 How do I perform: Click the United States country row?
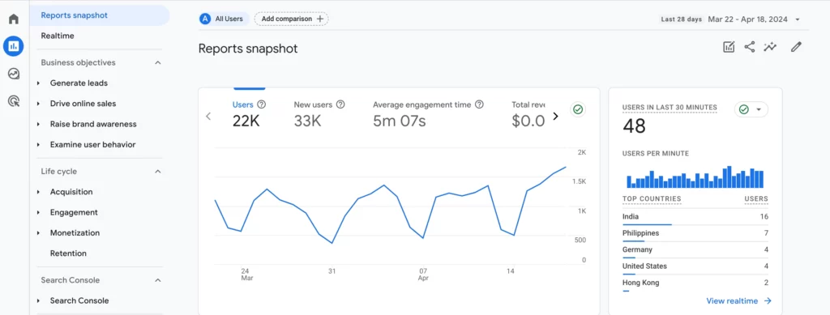(695, 266)
